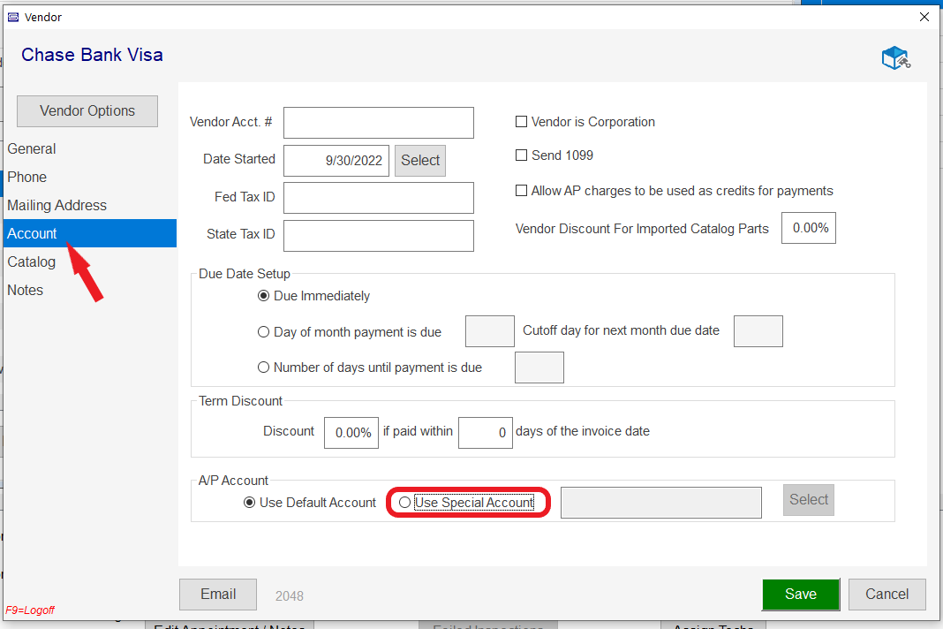Viewport: 943px width, 629px height.
Task: Click the Vendor Acct. # field
Action: click(378, 123)
